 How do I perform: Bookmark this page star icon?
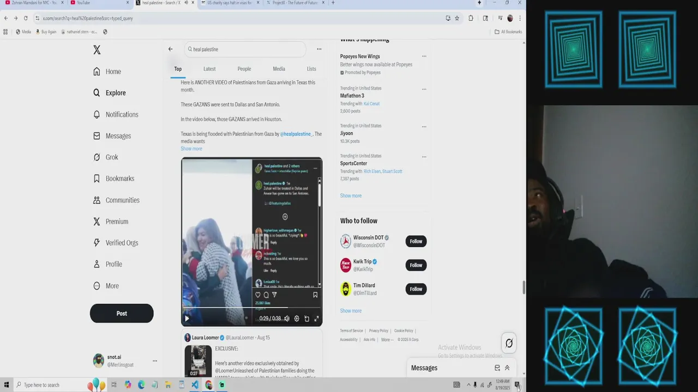pyautogui.click(x=457, y=18)
